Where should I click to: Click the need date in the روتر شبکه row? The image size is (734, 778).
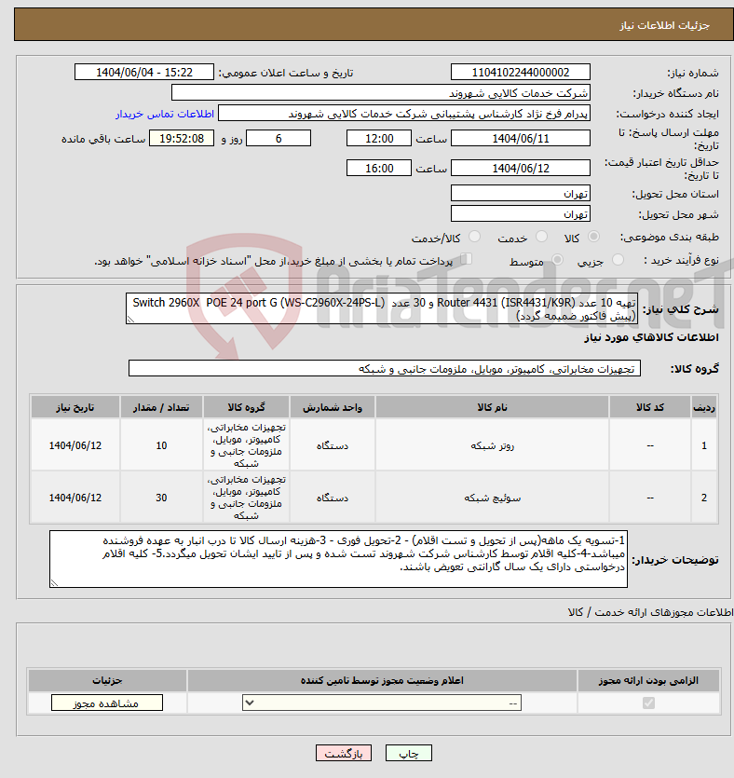75,445
